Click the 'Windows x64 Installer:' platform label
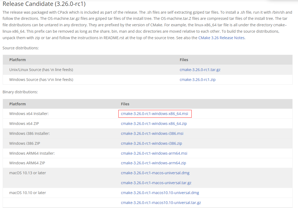The width and height of the screenshot is (298, 208). (29, 114)
